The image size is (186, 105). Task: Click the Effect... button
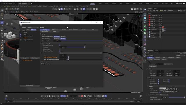tap(24, 58)
